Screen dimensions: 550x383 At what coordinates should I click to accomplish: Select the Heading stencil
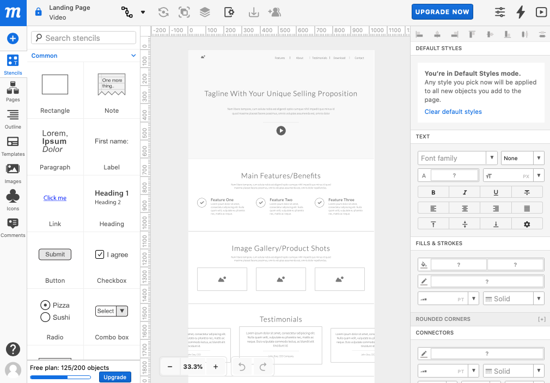[x=112, y=204]
